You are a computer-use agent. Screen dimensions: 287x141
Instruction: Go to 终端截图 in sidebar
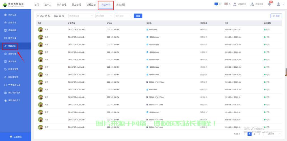tap(12, 30)
